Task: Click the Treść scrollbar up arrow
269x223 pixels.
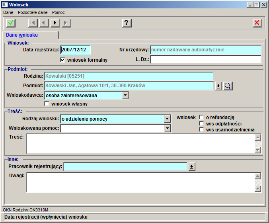Action: (x=258, y=137)
